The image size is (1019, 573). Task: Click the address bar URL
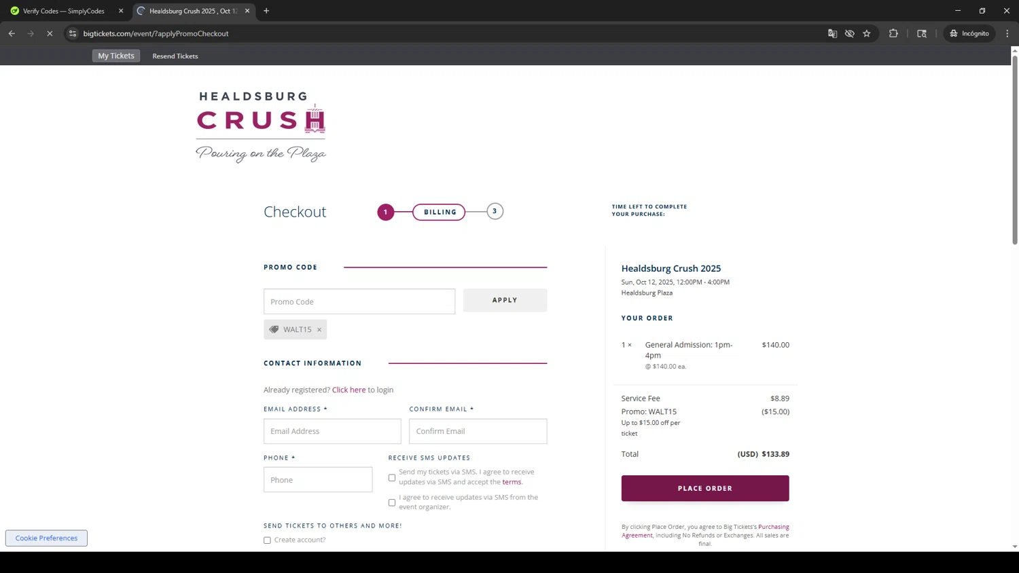click(x=156, y=33)
